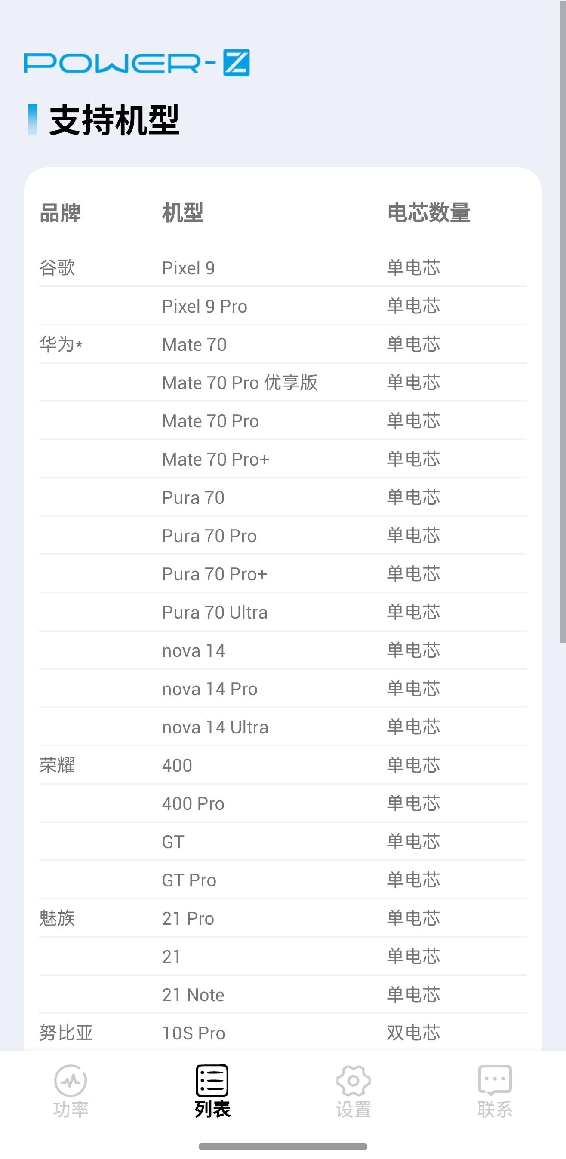Select the 设置 tab label
This screenshot has height=1159, width=566.
pyautogui.click(x=354, y=1110)
